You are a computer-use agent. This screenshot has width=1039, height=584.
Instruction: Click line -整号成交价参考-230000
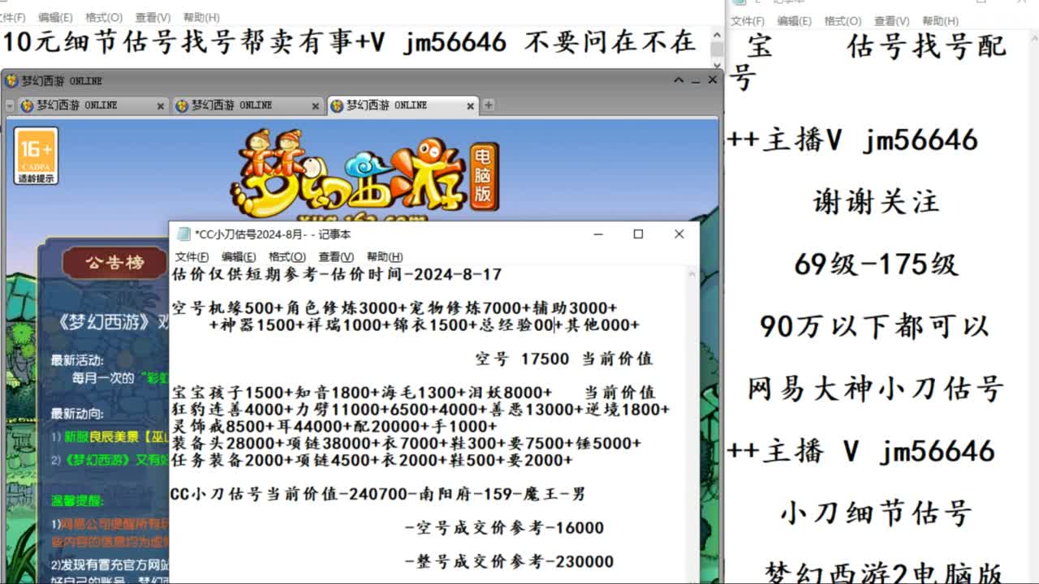click(509, 562)
